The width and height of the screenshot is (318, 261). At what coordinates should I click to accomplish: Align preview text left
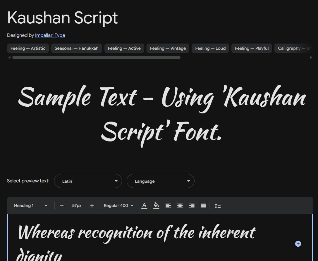168,206
